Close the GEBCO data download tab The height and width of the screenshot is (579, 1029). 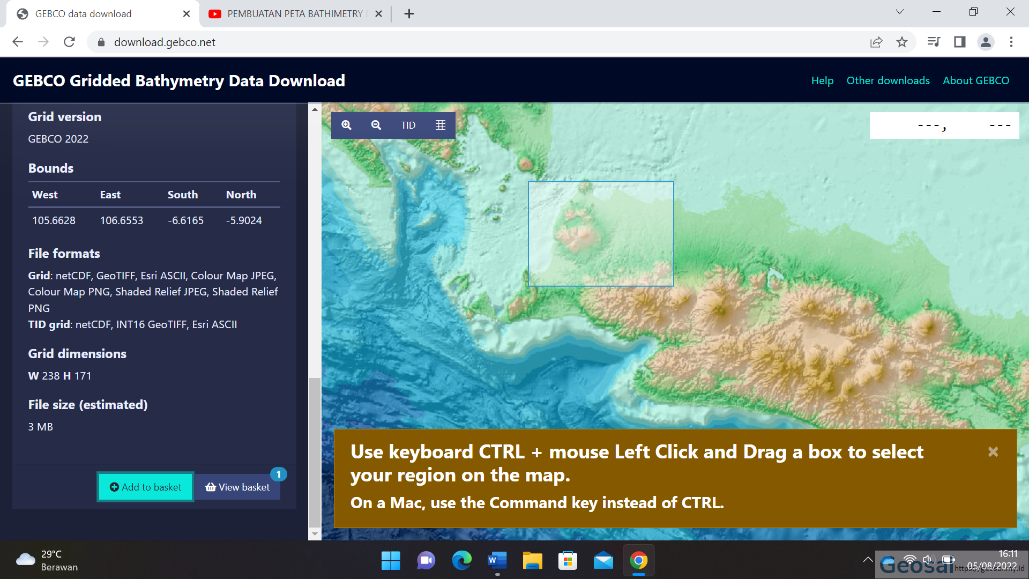pos(187,14)
